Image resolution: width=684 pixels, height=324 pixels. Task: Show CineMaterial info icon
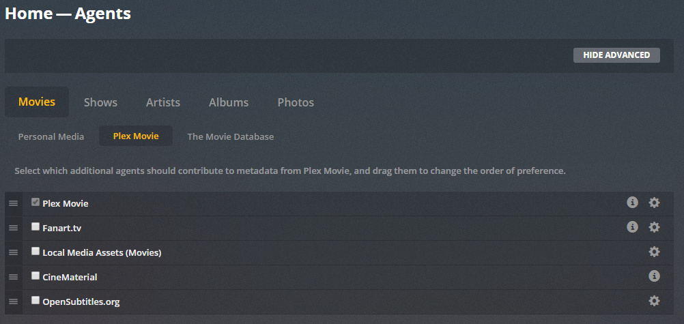point(654,276)
